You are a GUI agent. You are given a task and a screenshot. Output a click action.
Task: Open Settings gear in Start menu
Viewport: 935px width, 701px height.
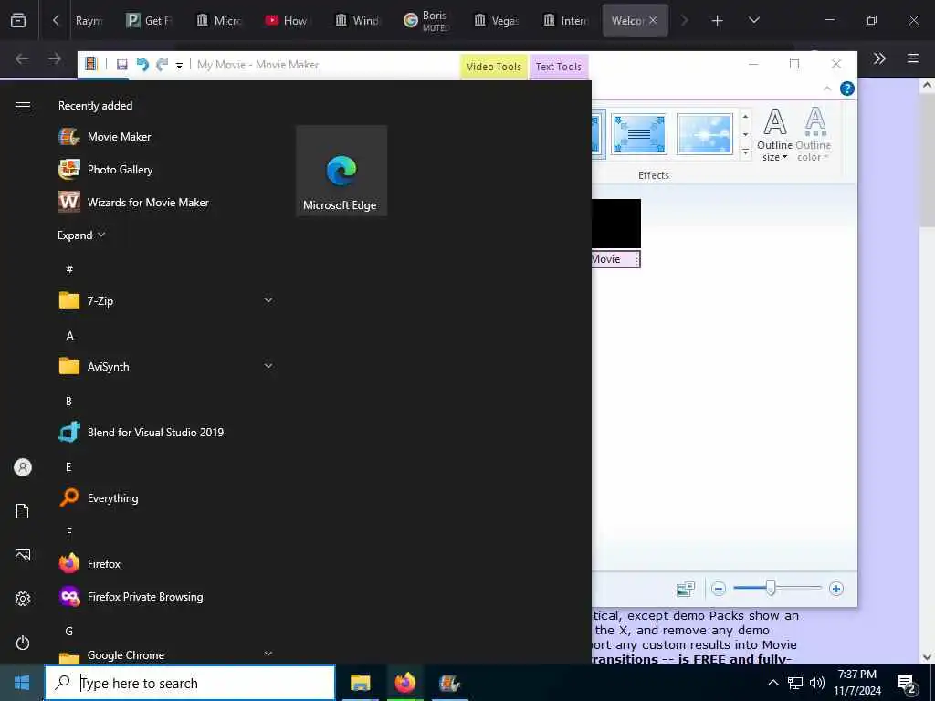pos(23,599)
